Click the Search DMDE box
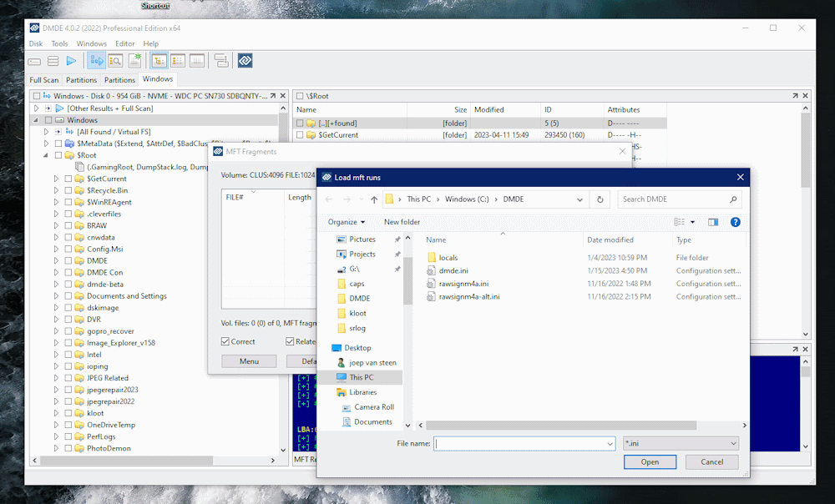This screenshot has width=835, height=504. pos(680,199)
